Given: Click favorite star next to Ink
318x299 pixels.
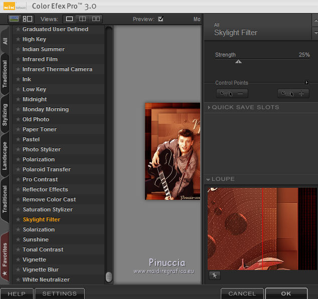Looking at the screenshot, I should point(18,80).
